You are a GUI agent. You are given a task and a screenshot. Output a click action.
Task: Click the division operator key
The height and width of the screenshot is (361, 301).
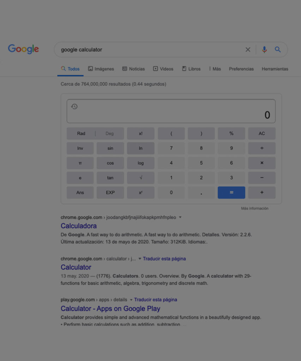tap(261, 148)
